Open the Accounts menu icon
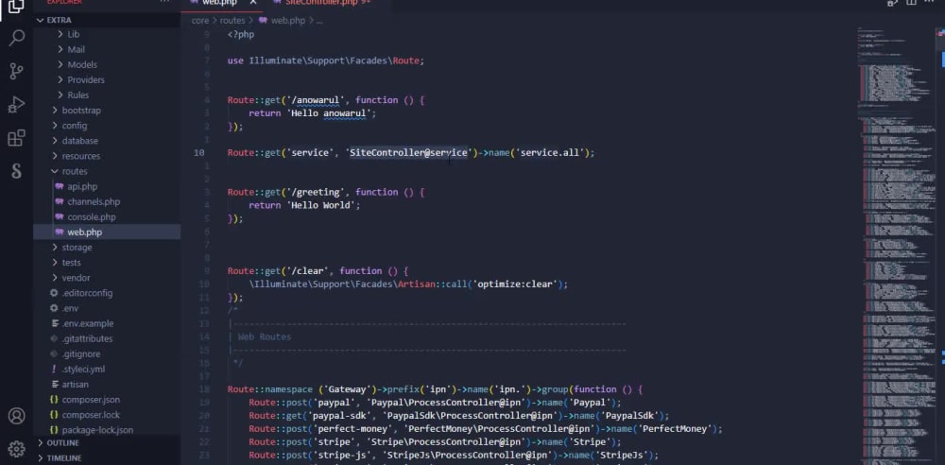 (16, 416)
